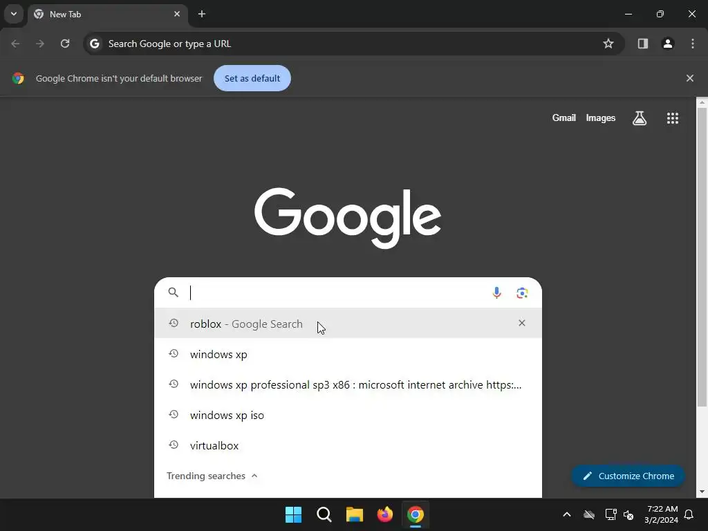Go back to previous page
The image size is (708, 531).
coord(15,44)
